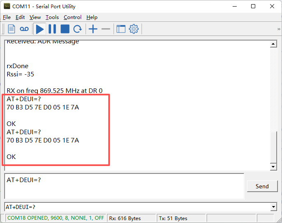Open the View menu
The height and width of the screenshot is (223, 282).
[x=35, y=17]
